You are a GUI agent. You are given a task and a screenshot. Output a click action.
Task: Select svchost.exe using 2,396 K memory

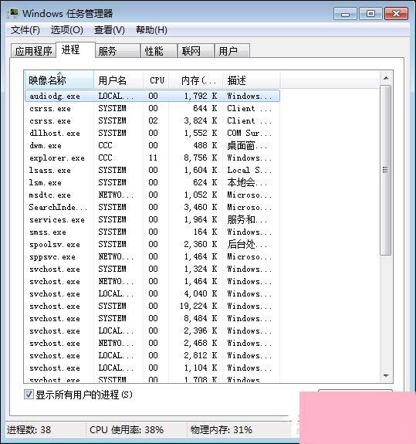[x=152, y=330]
